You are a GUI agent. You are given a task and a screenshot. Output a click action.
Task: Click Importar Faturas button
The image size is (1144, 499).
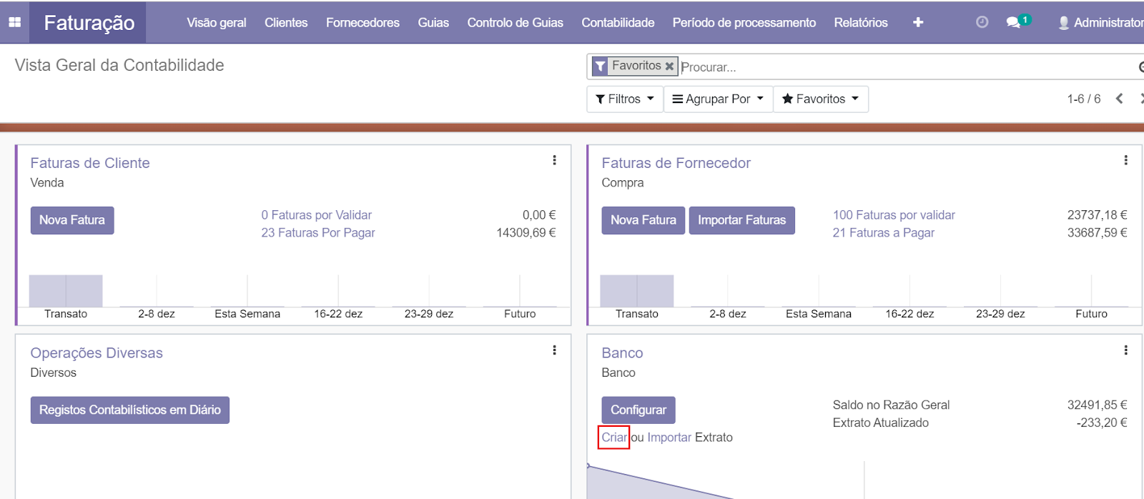pos(741,220)
